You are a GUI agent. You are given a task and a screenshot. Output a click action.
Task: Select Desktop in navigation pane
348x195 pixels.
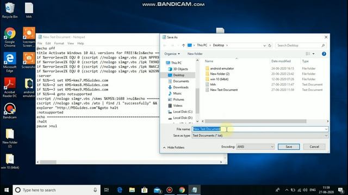click(179, 75)
